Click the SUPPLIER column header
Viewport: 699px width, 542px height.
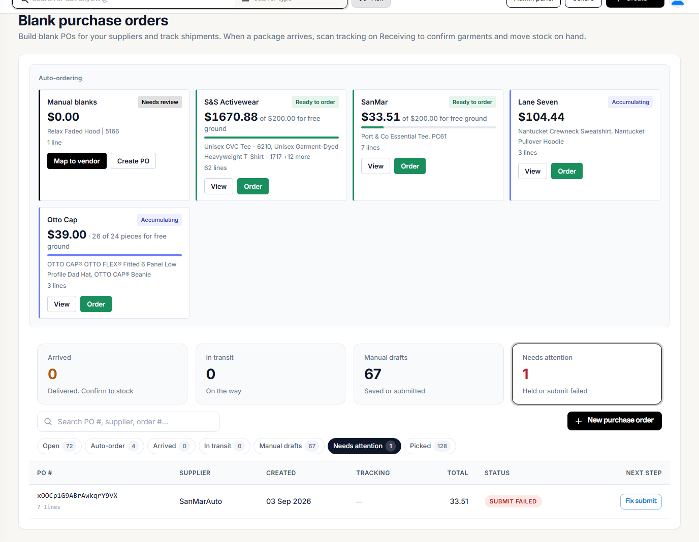tap(195, 473)
